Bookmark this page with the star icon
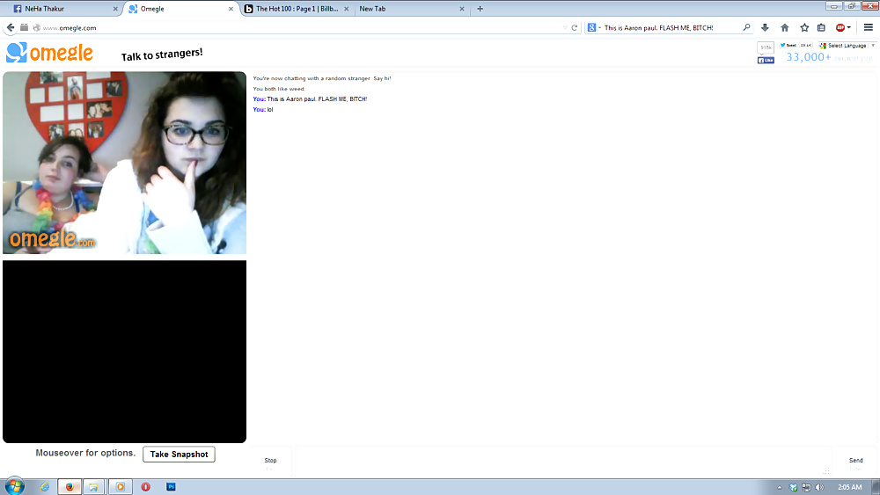Image resolution: width=880 pixels, height=495 pixels. [x=804, y=27]
